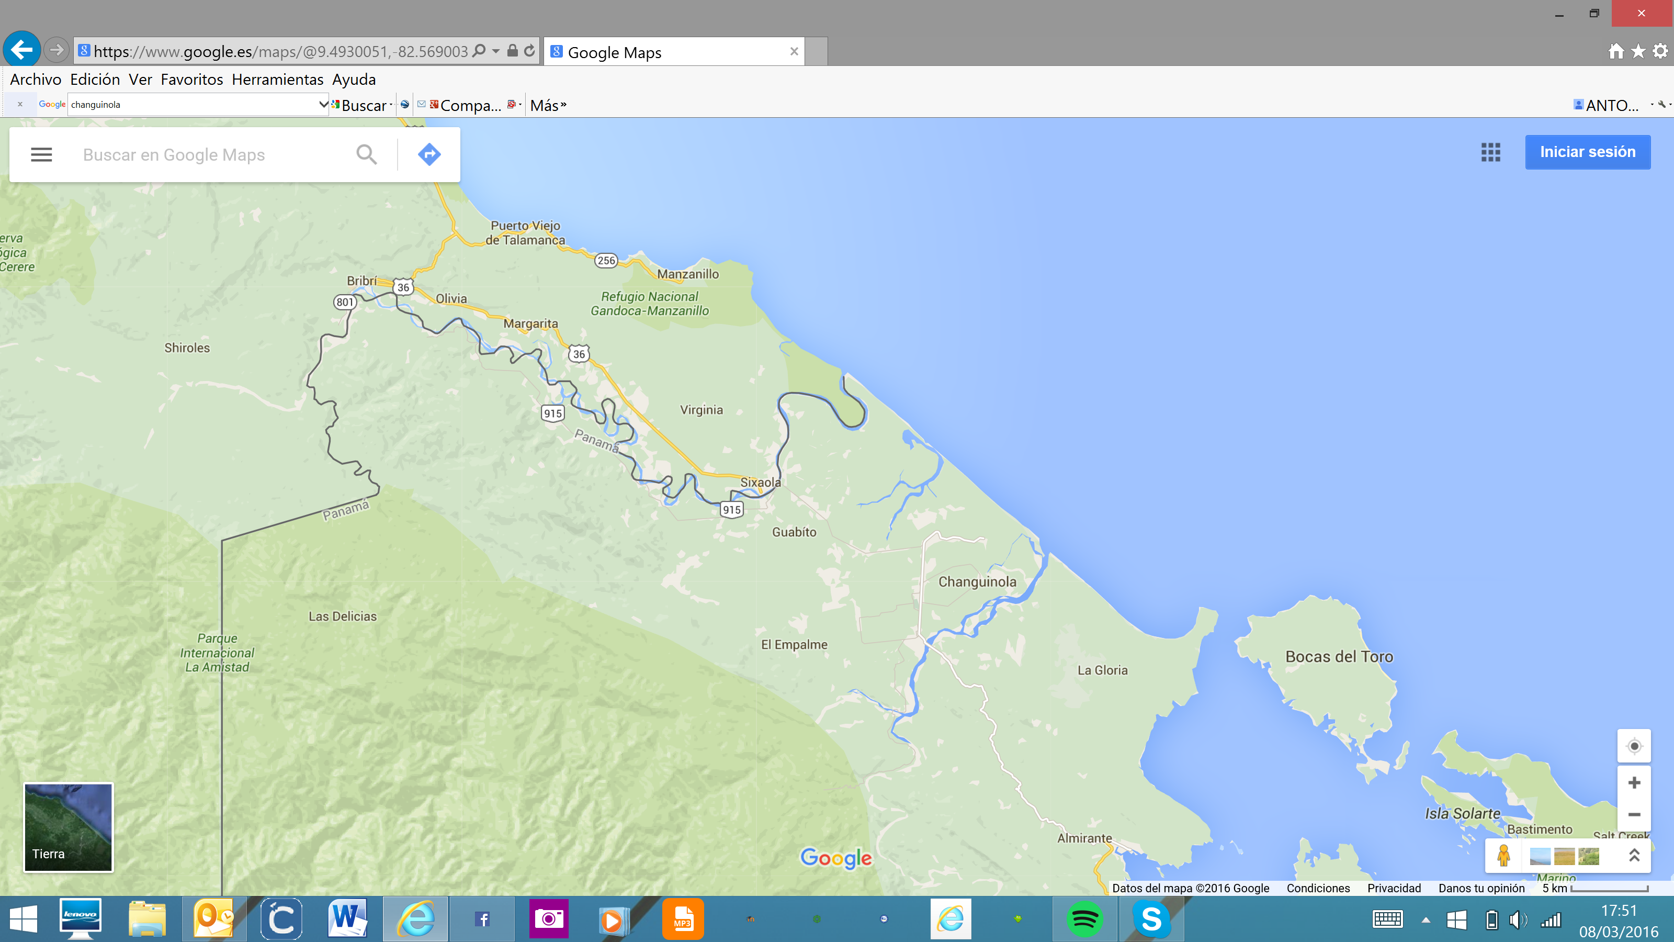Show hidden tray icons arrow
Screen dimensions: 1674x942
[x=1426, y=920]
